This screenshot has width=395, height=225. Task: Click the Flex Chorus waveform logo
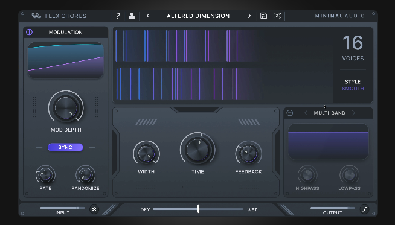[36, 16]
